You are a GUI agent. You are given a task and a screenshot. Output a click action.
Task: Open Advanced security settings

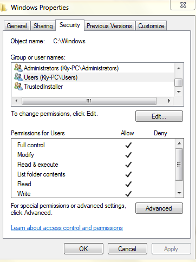(159, 208)
